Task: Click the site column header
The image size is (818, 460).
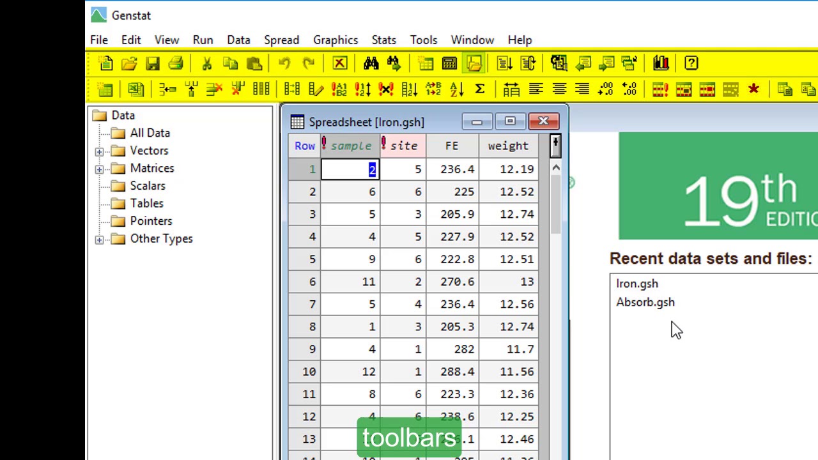Action: (403, 146)
